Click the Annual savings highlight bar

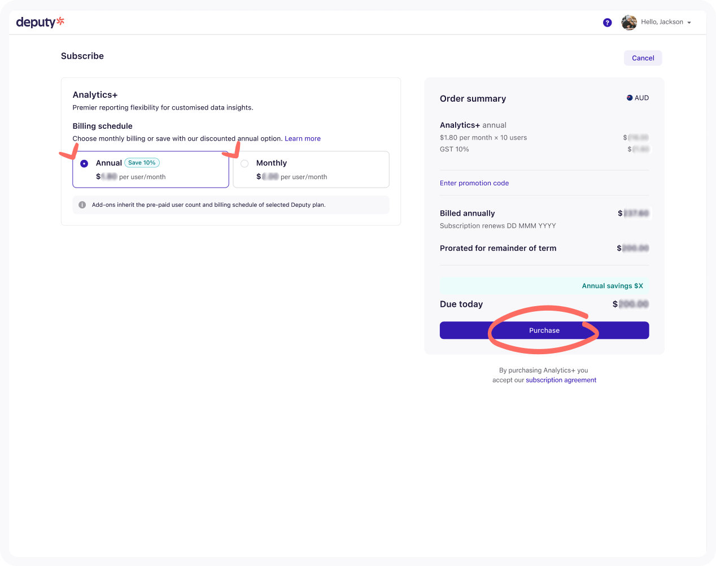click(x=544, y=286)
